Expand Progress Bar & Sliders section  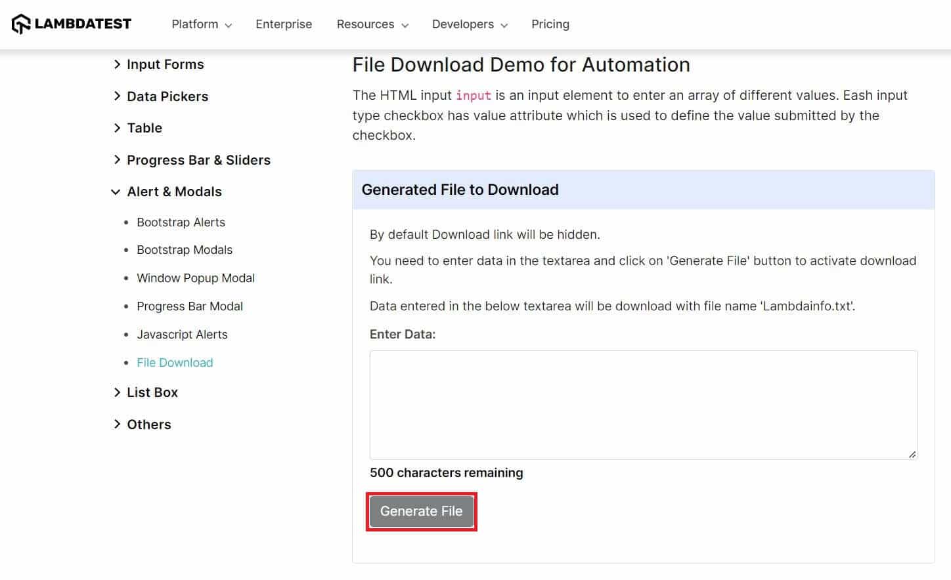tap(198, 160)
